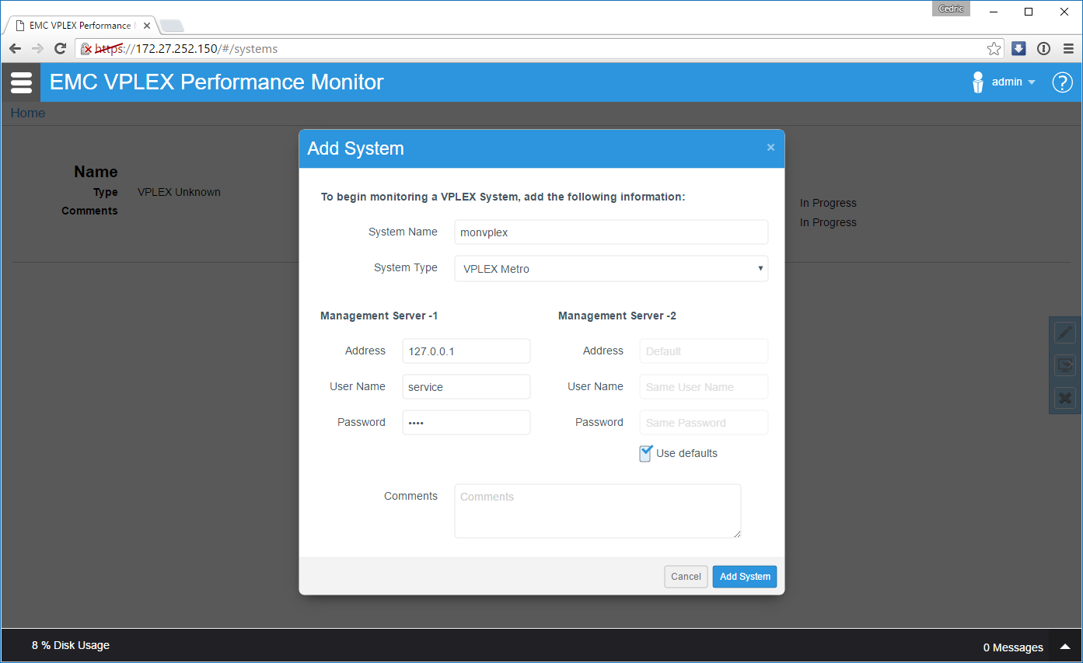Viewport: 1083px width, 663px height.
Task: Click the Add System button
Action: point(744,577)
